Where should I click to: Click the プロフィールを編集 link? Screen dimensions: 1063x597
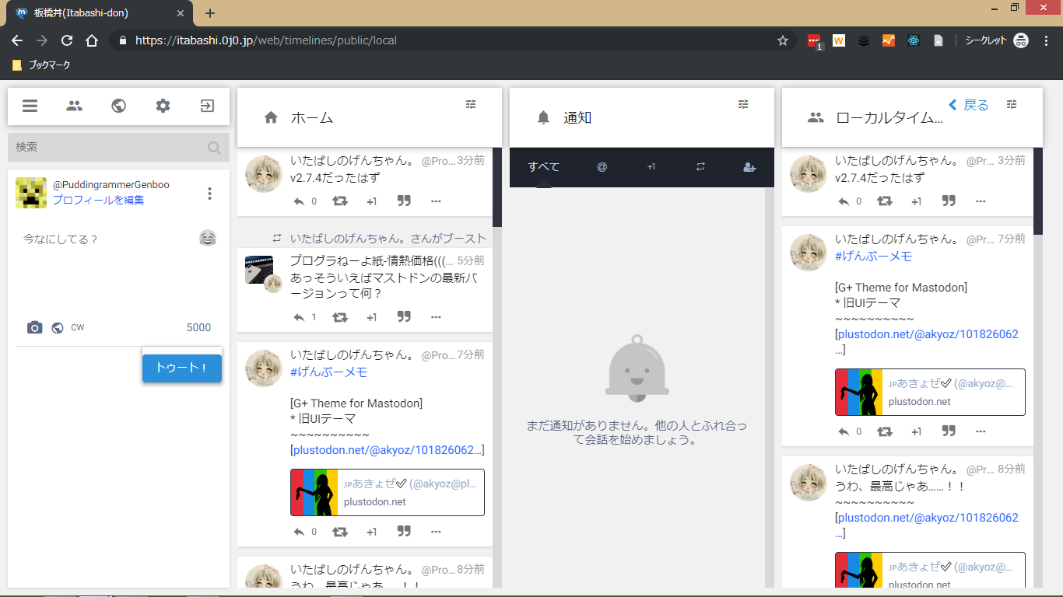(98, 201)
